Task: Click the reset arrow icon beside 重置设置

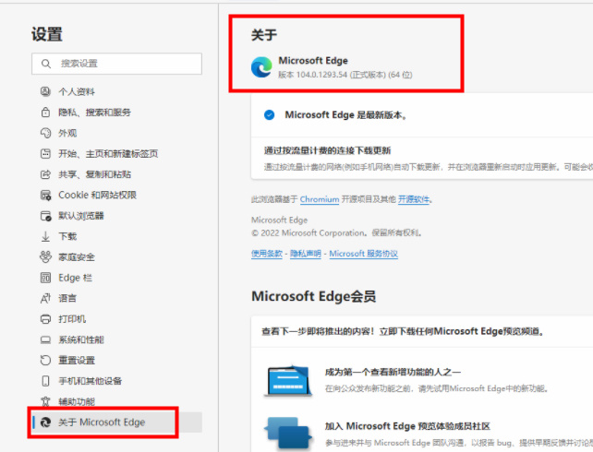Action: 45,361
